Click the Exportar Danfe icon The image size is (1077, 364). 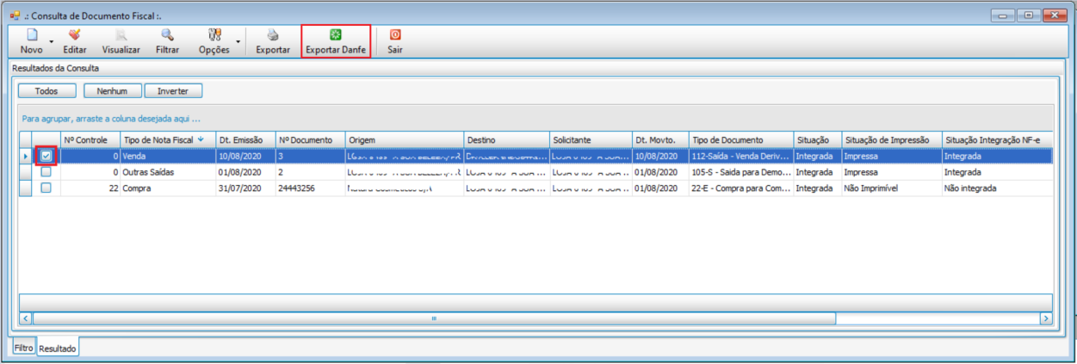point(336,35)
